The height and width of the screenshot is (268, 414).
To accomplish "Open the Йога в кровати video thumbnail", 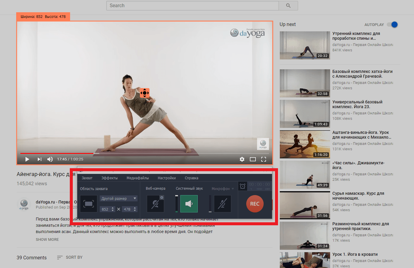I will (305, 260).
